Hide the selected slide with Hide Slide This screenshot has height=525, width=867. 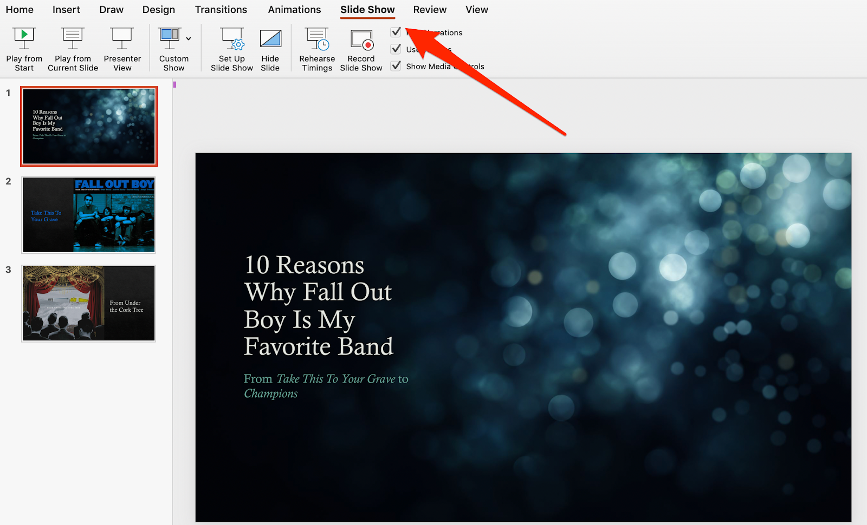[x=270, y=49]
